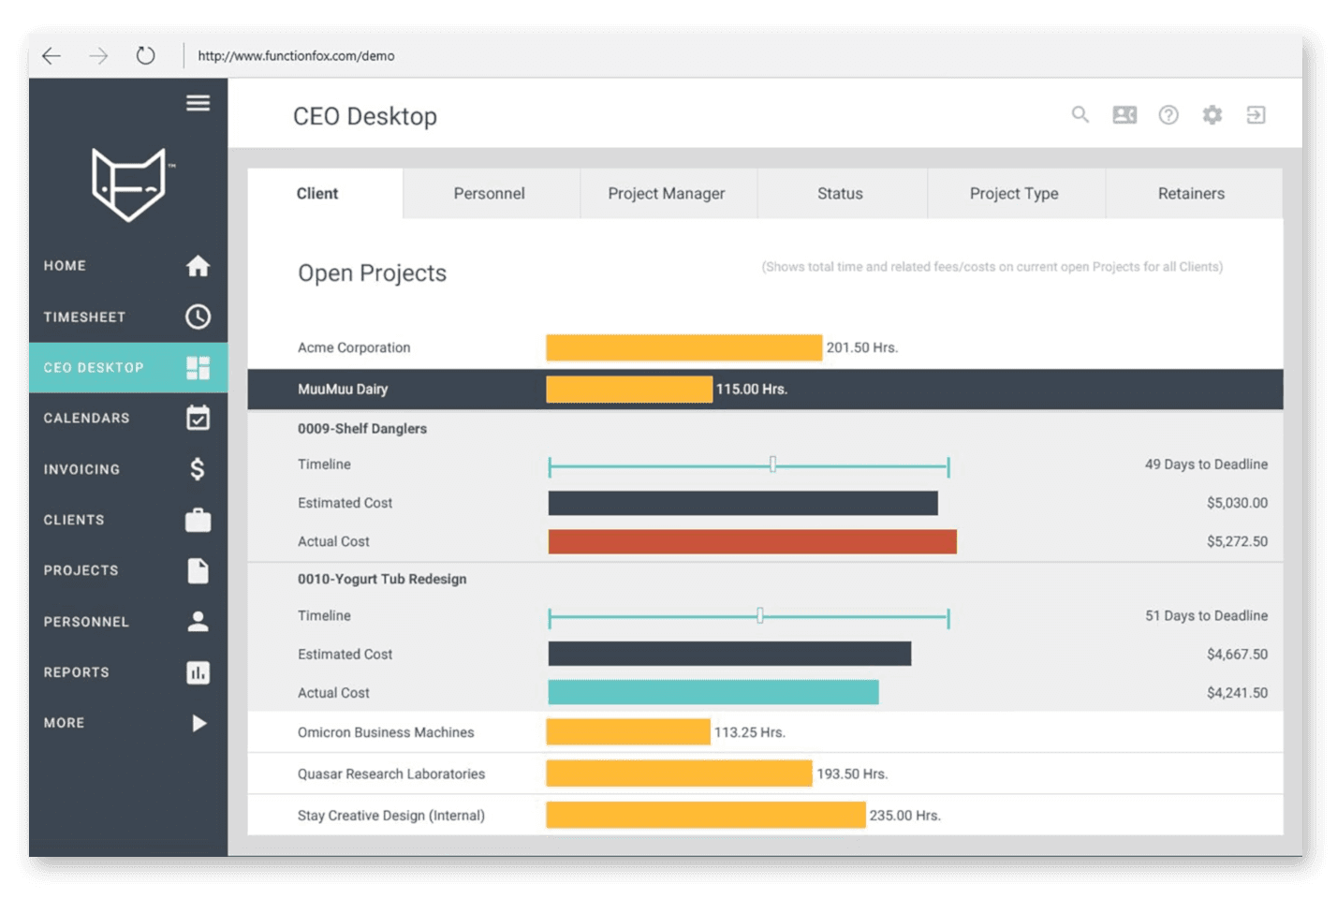The height and width of the screenshot is (899, 1337).
Task: Expand the Quasar Research Laboratories row
Action: (x=765, y=774)
